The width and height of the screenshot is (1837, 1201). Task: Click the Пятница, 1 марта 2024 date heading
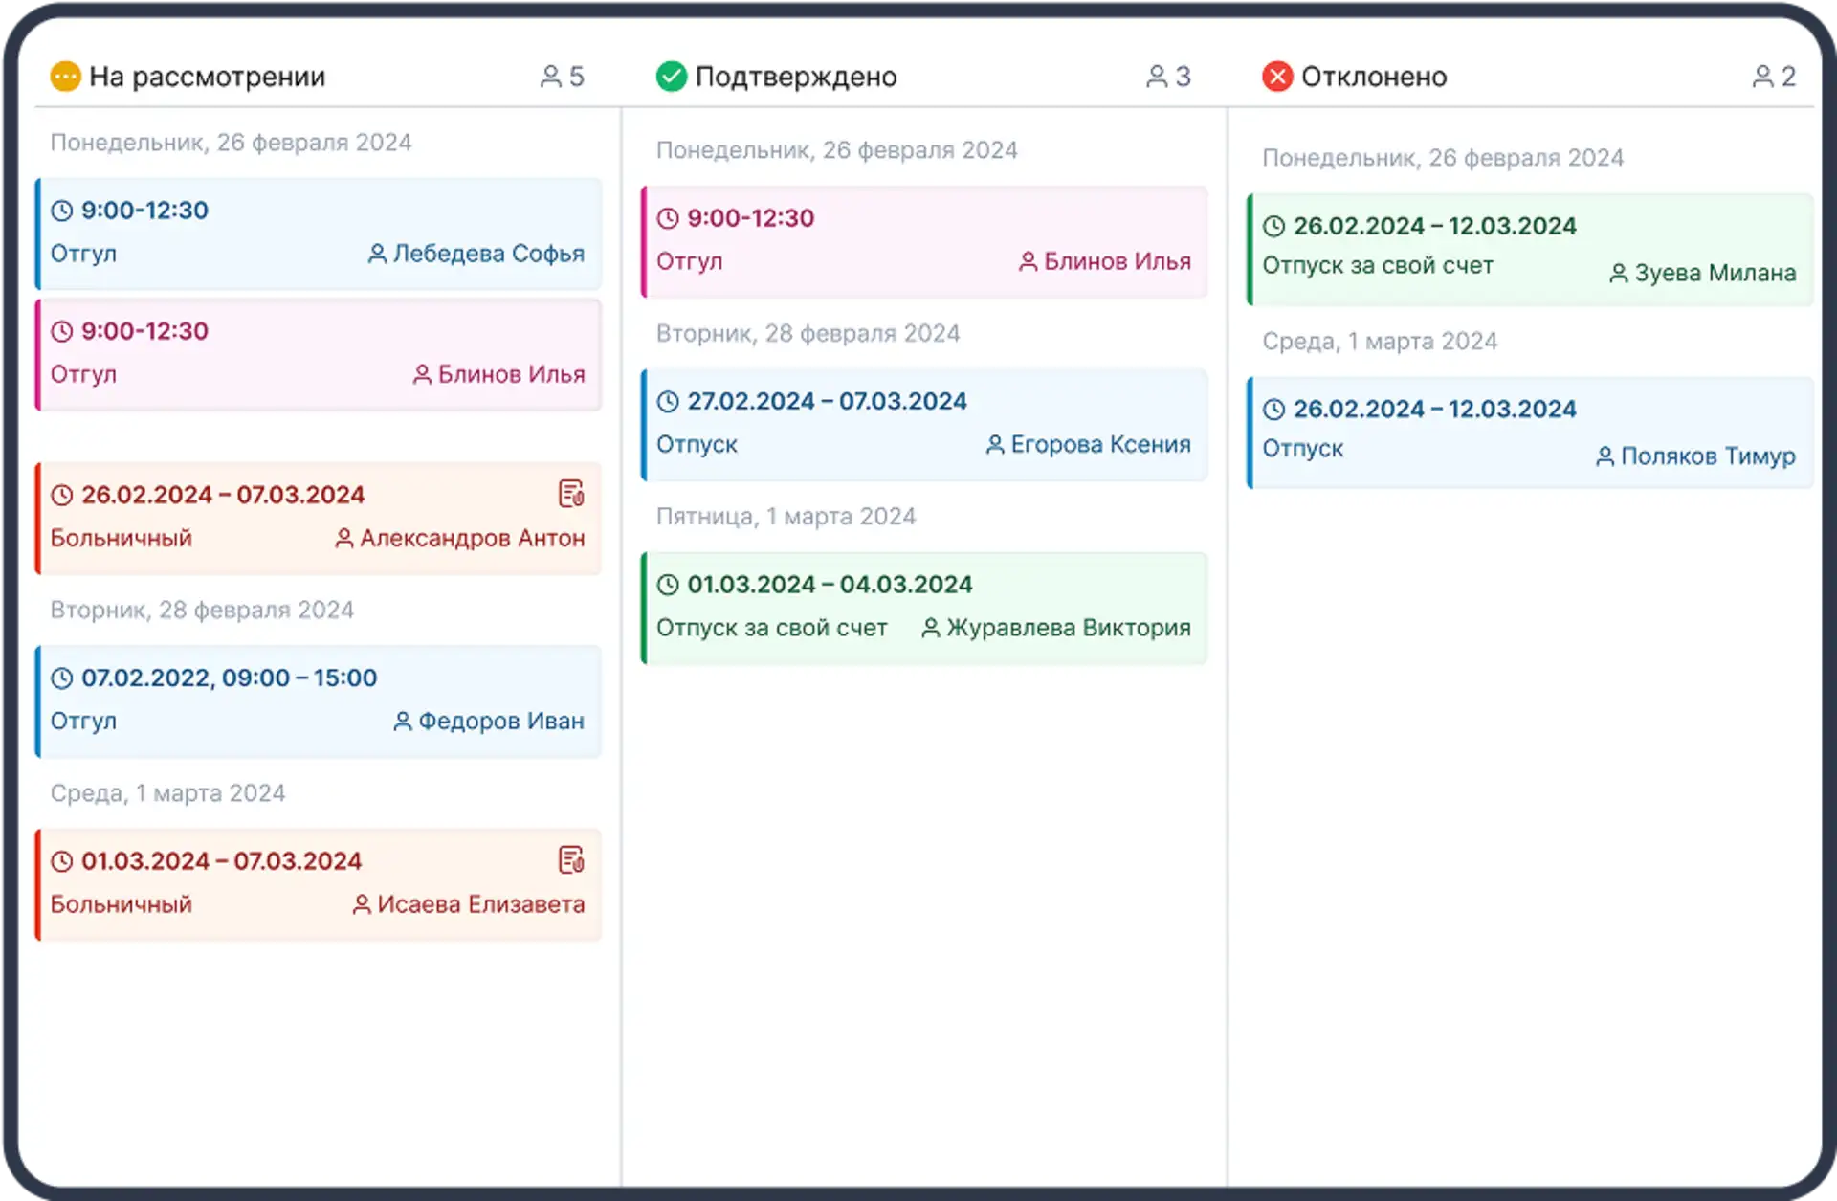pos(786,517)
